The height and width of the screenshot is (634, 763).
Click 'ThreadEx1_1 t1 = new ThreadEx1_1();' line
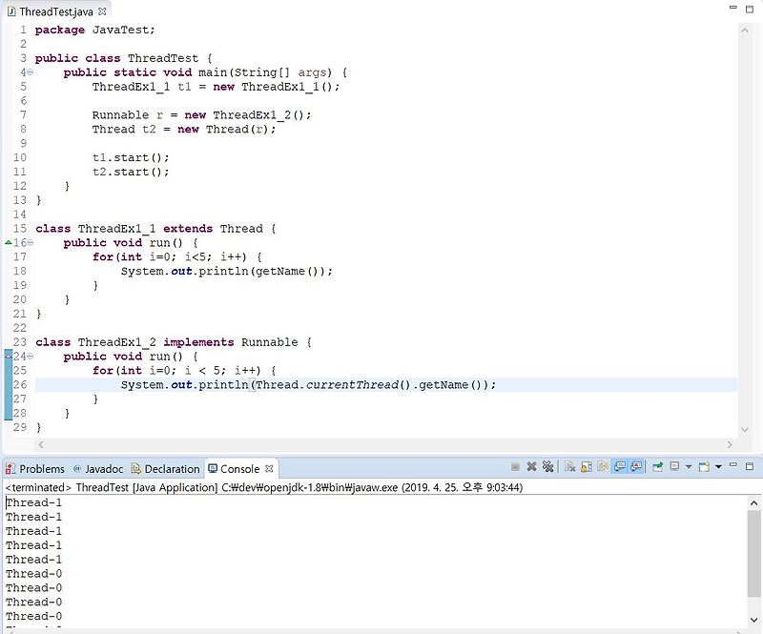pos(217,87)
